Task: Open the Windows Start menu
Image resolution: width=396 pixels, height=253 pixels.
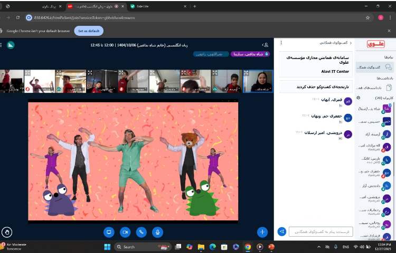Action: 107,247
